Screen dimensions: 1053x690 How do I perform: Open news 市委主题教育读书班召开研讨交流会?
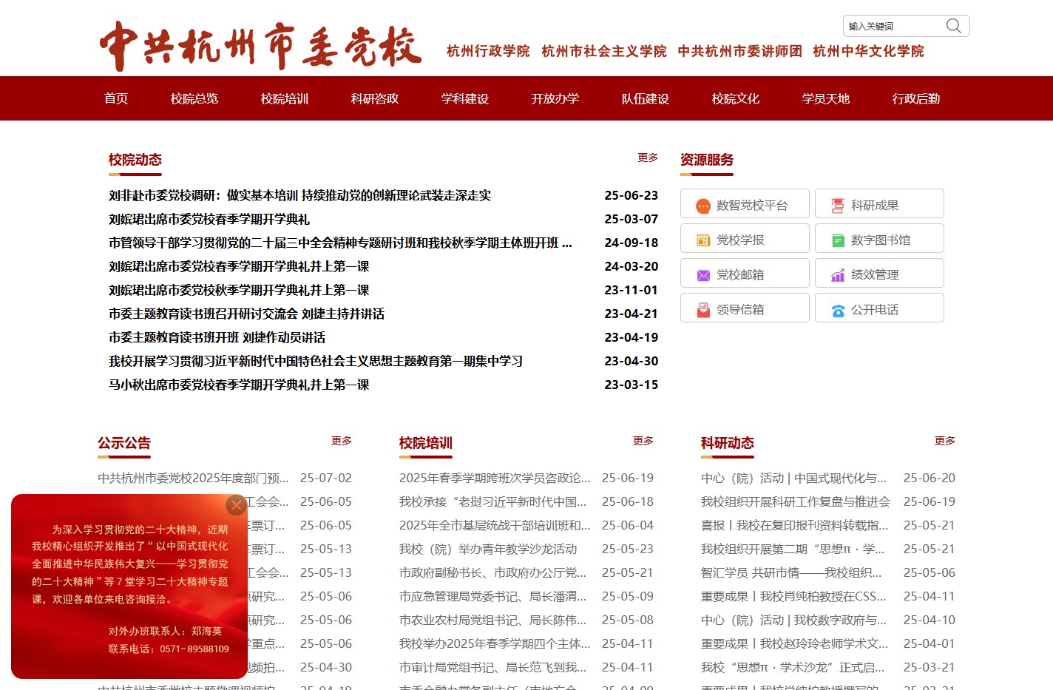tap(246, 314)
